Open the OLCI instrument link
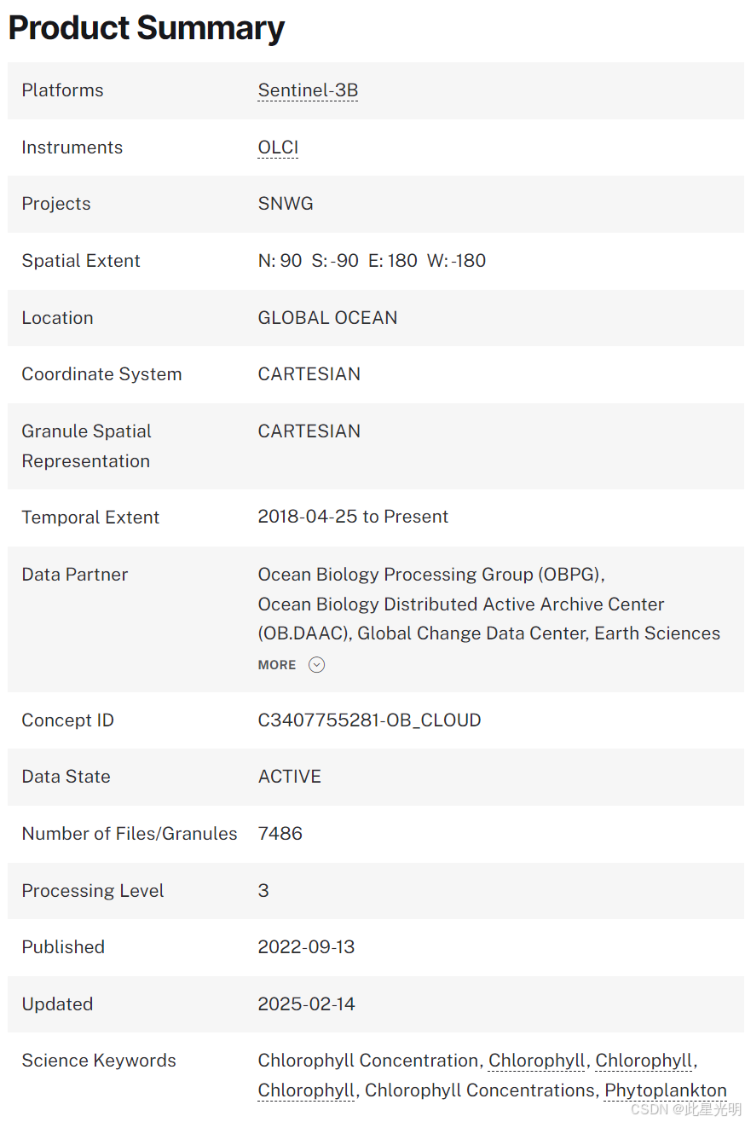 click(278, 147)
